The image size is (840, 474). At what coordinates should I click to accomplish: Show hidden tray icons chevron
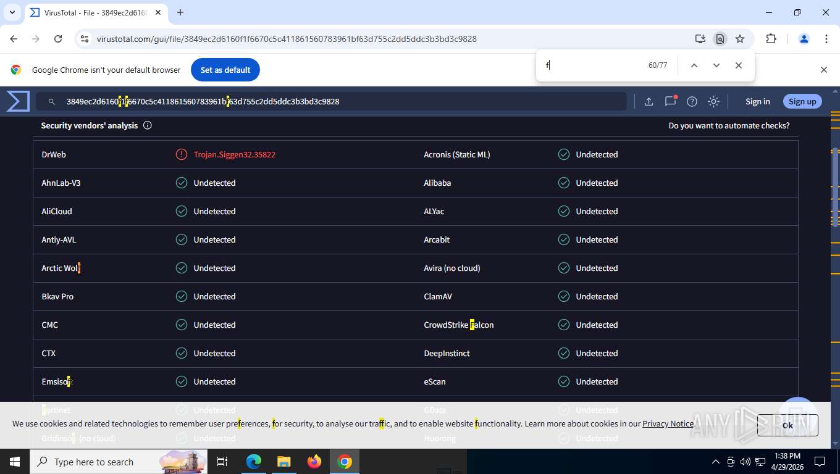pos(716,462)
